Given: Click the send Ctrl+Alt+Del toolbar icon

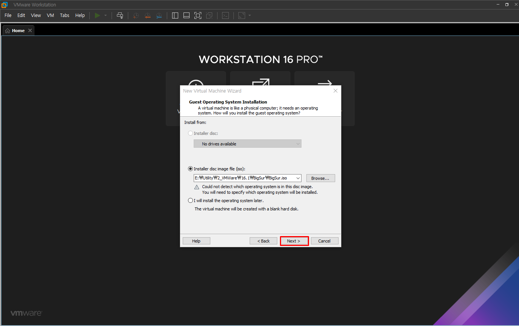Looking at the screenshot, I should 120,15.
